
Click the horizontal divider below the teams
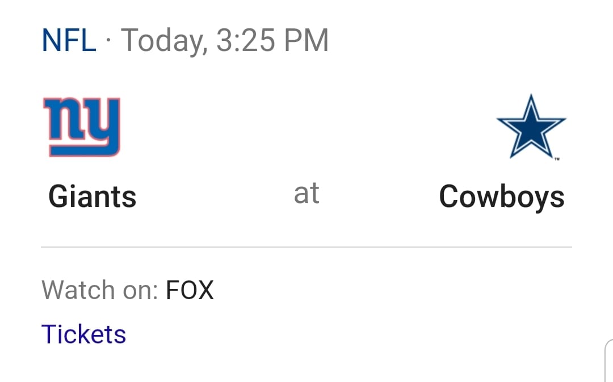306,247
